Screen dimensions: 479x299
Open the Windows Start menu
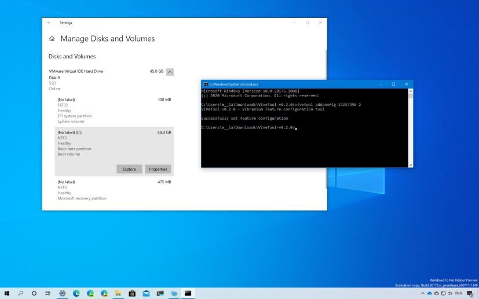tap(7, 293)
